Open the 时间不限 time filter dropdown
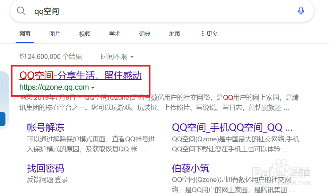Viewport: 329px width, 194px height. 117,56
